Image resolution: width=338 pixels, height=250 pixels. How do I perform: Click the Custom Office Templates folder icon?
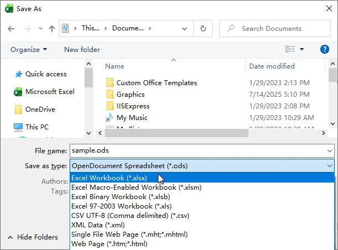pyautogui.click(x=110, y=82)
